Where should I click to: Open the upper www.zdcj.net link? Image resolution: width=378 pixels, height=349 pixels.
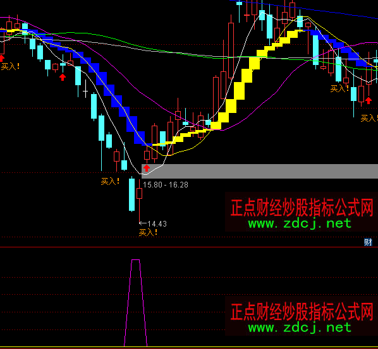click(x=300, y=223)
